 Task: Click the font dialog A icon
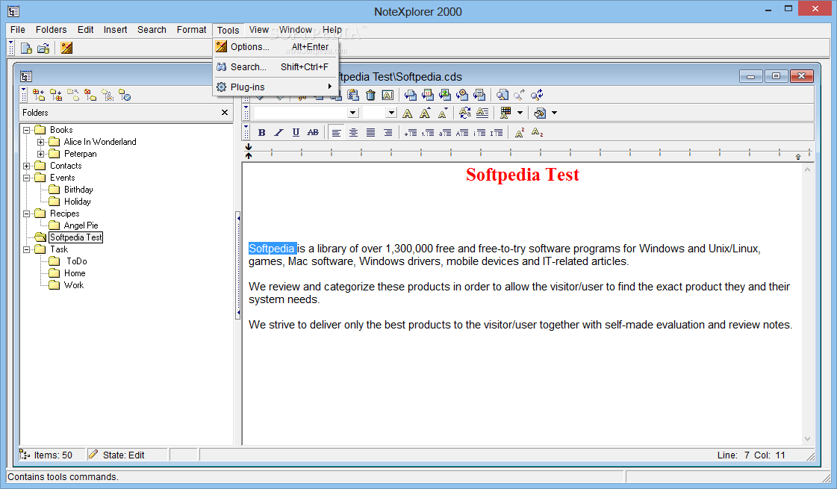click(x=407, y=113)
